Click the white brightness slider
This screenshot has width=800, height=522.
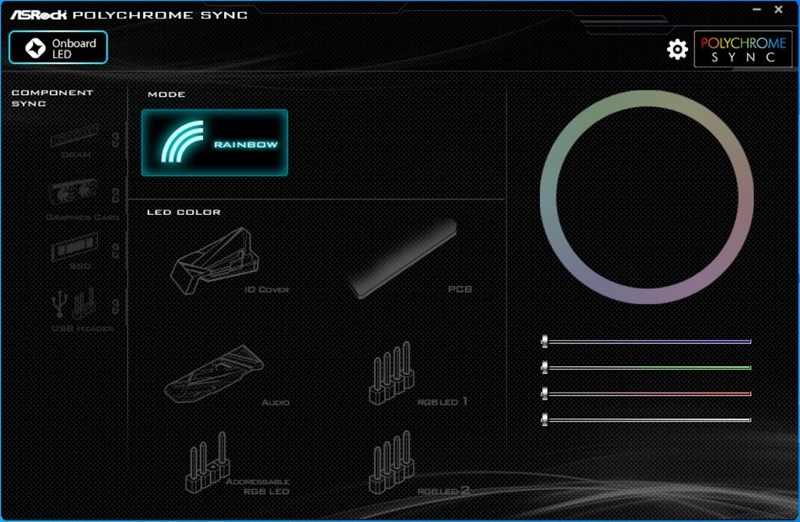coord(646,420)
